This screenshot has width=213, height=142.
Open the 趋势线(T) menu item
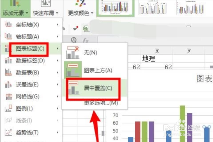pyautogui.click(x=32, y=132)
